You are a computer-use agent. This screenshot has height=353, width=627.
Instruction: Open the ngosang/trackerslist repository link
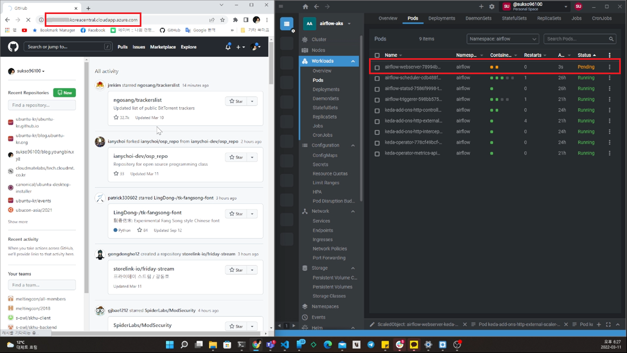tap(137, 100)
